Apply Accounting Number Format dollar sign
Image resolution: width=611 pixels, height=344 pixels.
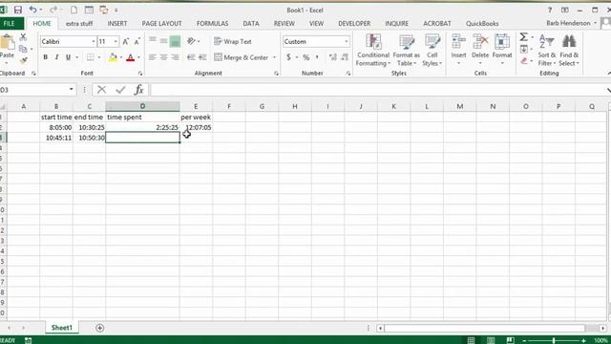coord(288,57)
